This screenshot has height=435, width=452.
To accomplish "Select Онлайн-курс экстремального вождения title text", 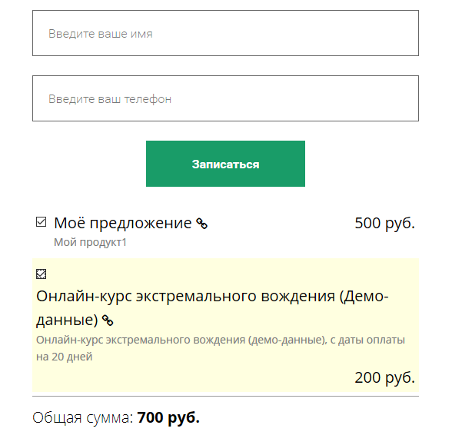I will (212, 308).
